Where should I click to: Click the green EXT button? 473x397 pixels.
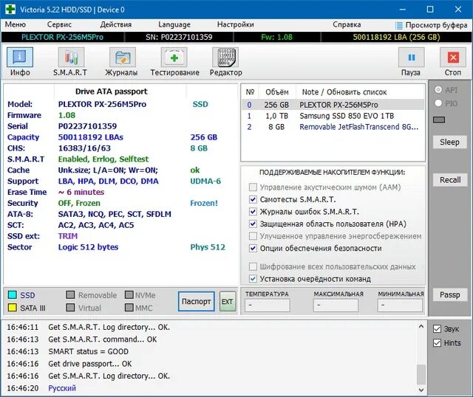pyautogui.click(x=227, y=301)
